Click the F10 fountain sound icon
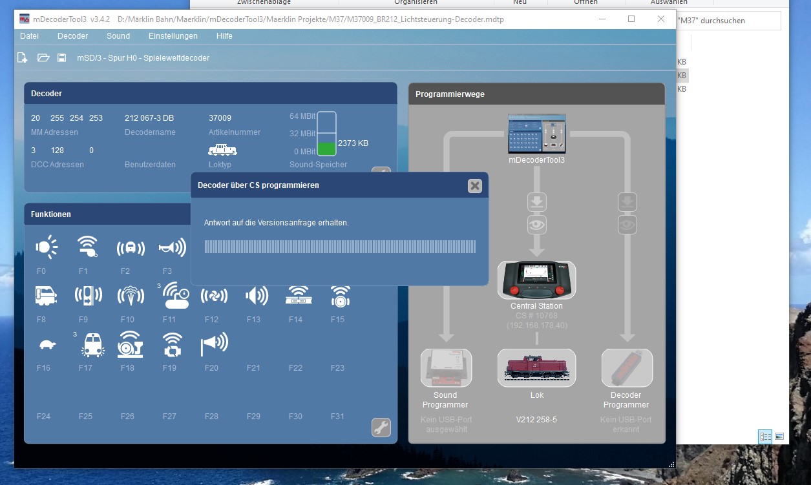The height and width of the screenshot is (485, 811). point(131,296)
